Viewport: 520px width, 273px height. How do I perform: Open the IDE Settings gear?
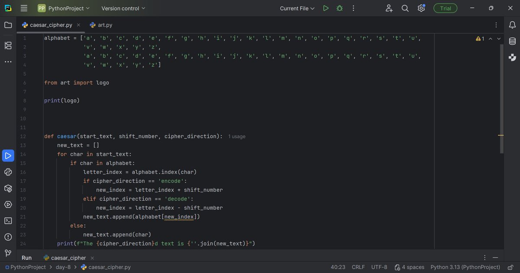click(x=421, y=8)
